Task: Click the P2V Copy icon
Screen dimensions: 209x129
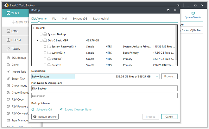Action: click(9, 100)
